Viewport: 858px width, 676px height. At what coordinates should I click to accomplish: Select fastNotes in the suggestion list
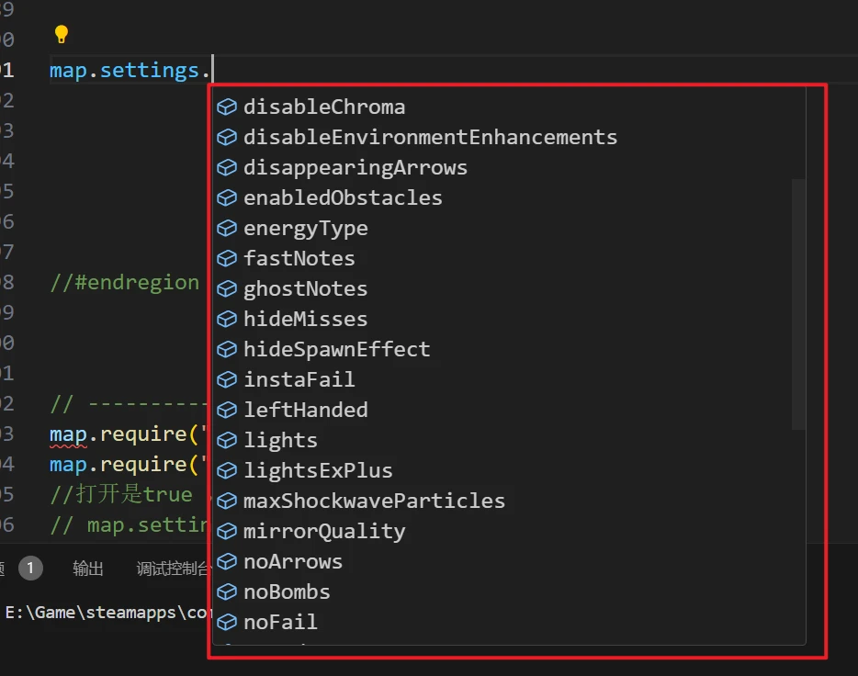[299, 259]
